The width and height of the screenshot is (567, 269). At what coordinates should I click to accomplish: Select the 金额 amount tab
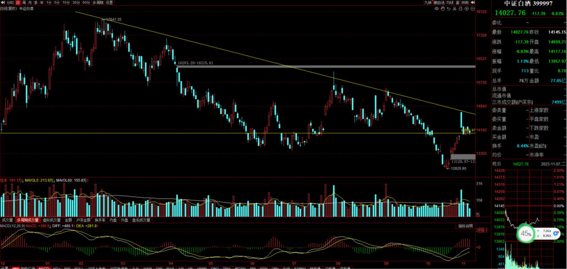(x=68, y=220)
